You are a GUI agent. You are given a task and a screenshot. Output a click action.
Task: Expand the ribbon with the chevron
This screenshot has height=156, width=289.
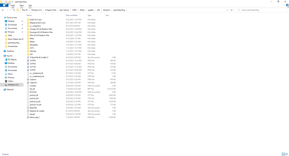click(284, 5)
